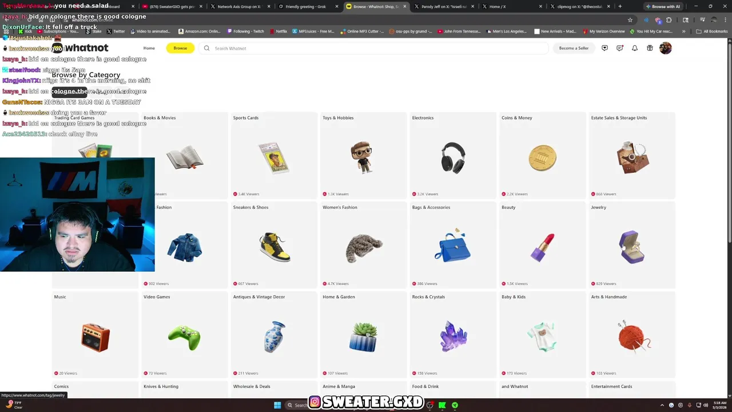Open the gift rewards icon
The height and width of the screenshot is (412, 732).
650,48
